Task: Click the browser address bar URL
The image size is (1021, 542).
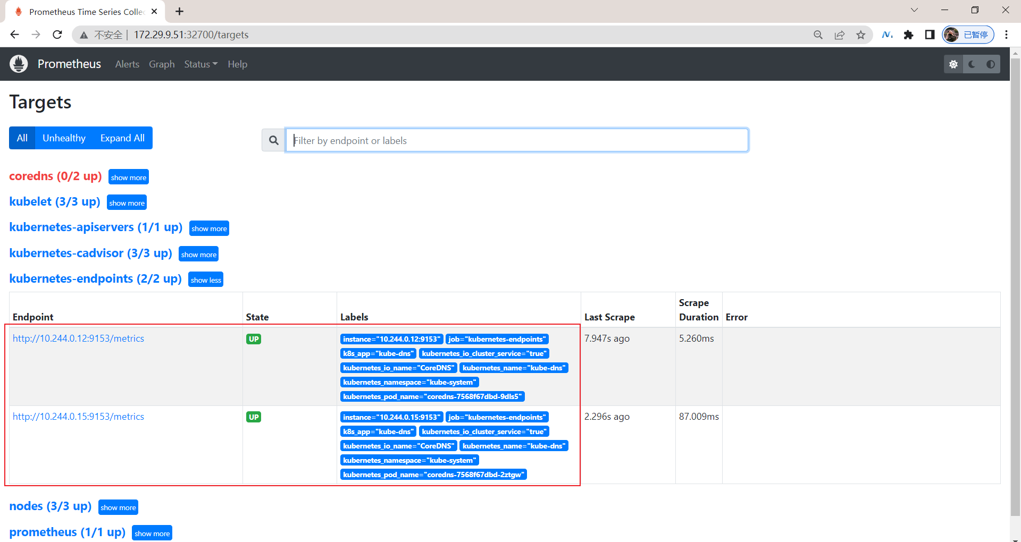Action: pos(191,35)
